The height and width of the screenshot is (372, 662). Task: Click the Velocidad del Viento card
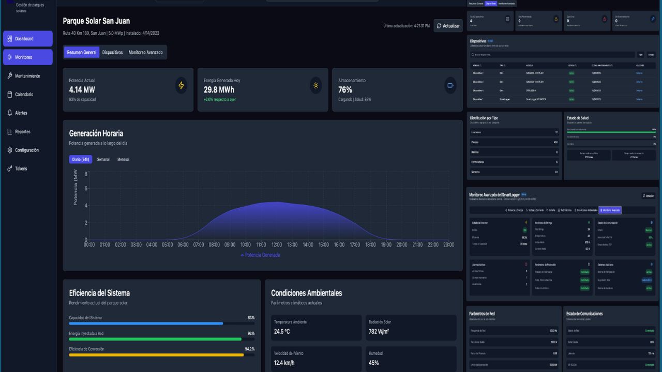316,359
